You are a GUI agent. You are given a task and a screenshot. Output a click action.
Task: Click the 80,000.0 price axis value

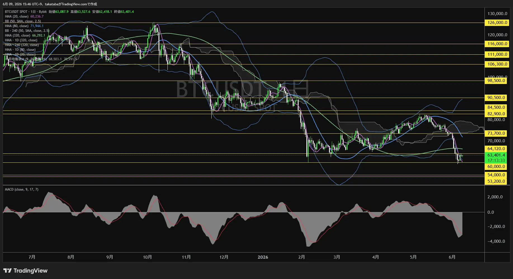pos(496,120)
